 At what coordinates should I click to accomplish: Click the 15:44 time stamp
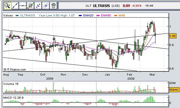tap(149, 6)
